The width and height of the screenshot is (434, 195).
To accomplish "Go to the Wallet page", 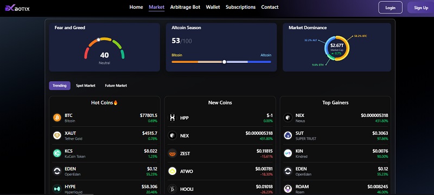I will tap(213, 7).
